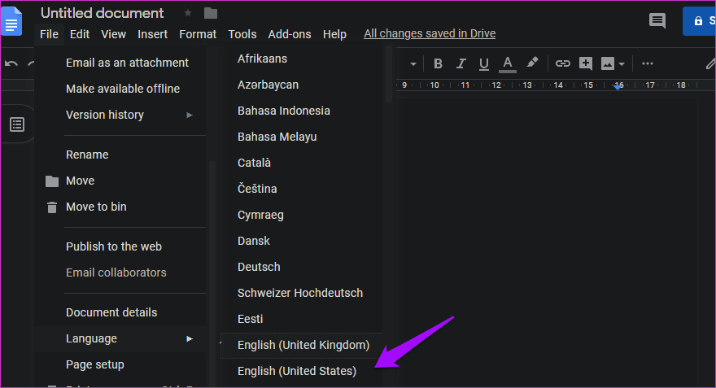Click the File menu scrollbar thumb
The width and height of the screenshot is (716, 388).
click(212, 274)
